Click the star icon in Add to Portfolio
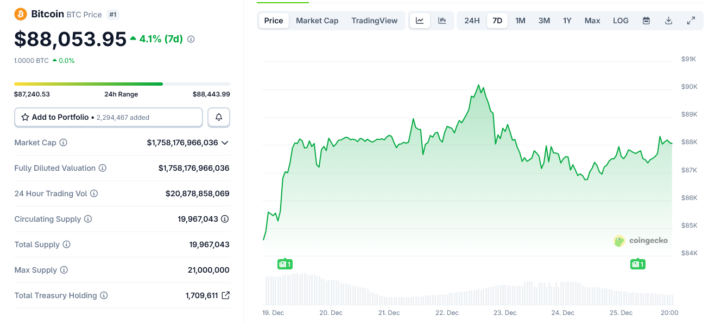 [24, 117]
